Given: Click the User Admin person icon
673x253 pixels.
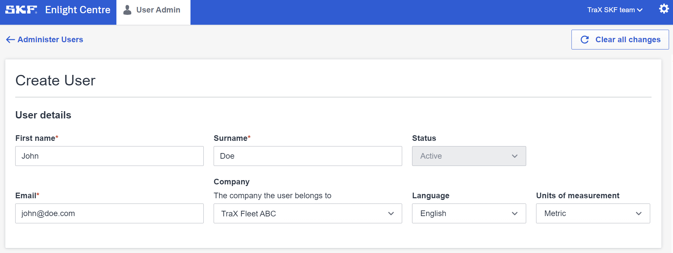Looking at the screenshot, I should (x=127, y=10).
